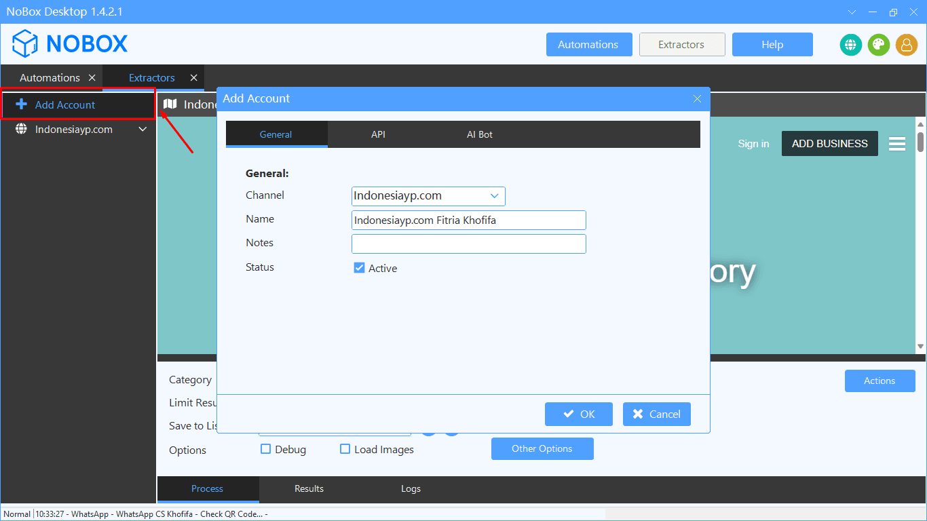Click the green palette theme icon
This screenshot has height=521, width=927.
878,45
